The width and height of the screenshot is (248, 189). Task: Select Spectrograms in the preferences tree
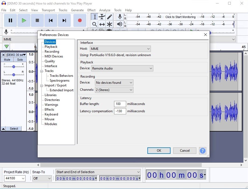(59, 81)
